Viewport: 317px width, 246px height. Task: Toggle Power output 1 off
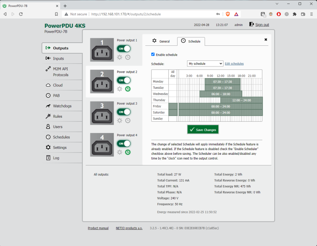124,48
